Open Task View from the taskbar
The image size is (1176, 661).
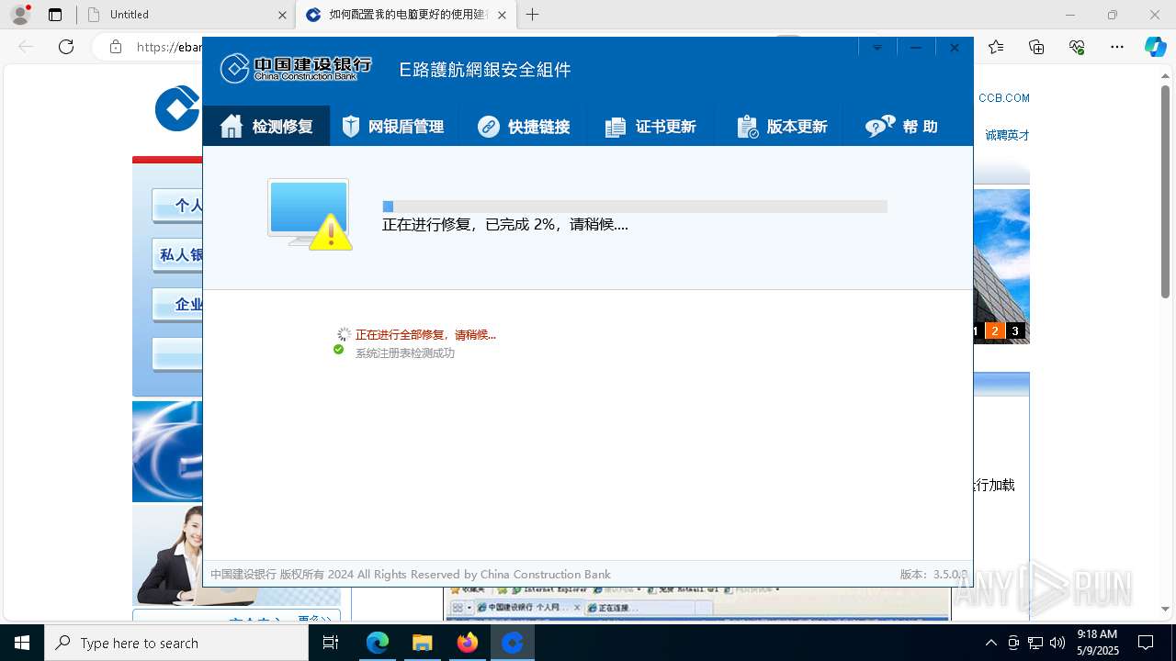tap(332, 643)
